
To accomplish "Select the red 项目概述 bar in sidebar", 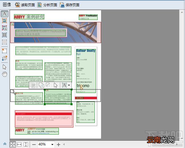I will click(86, 98).
